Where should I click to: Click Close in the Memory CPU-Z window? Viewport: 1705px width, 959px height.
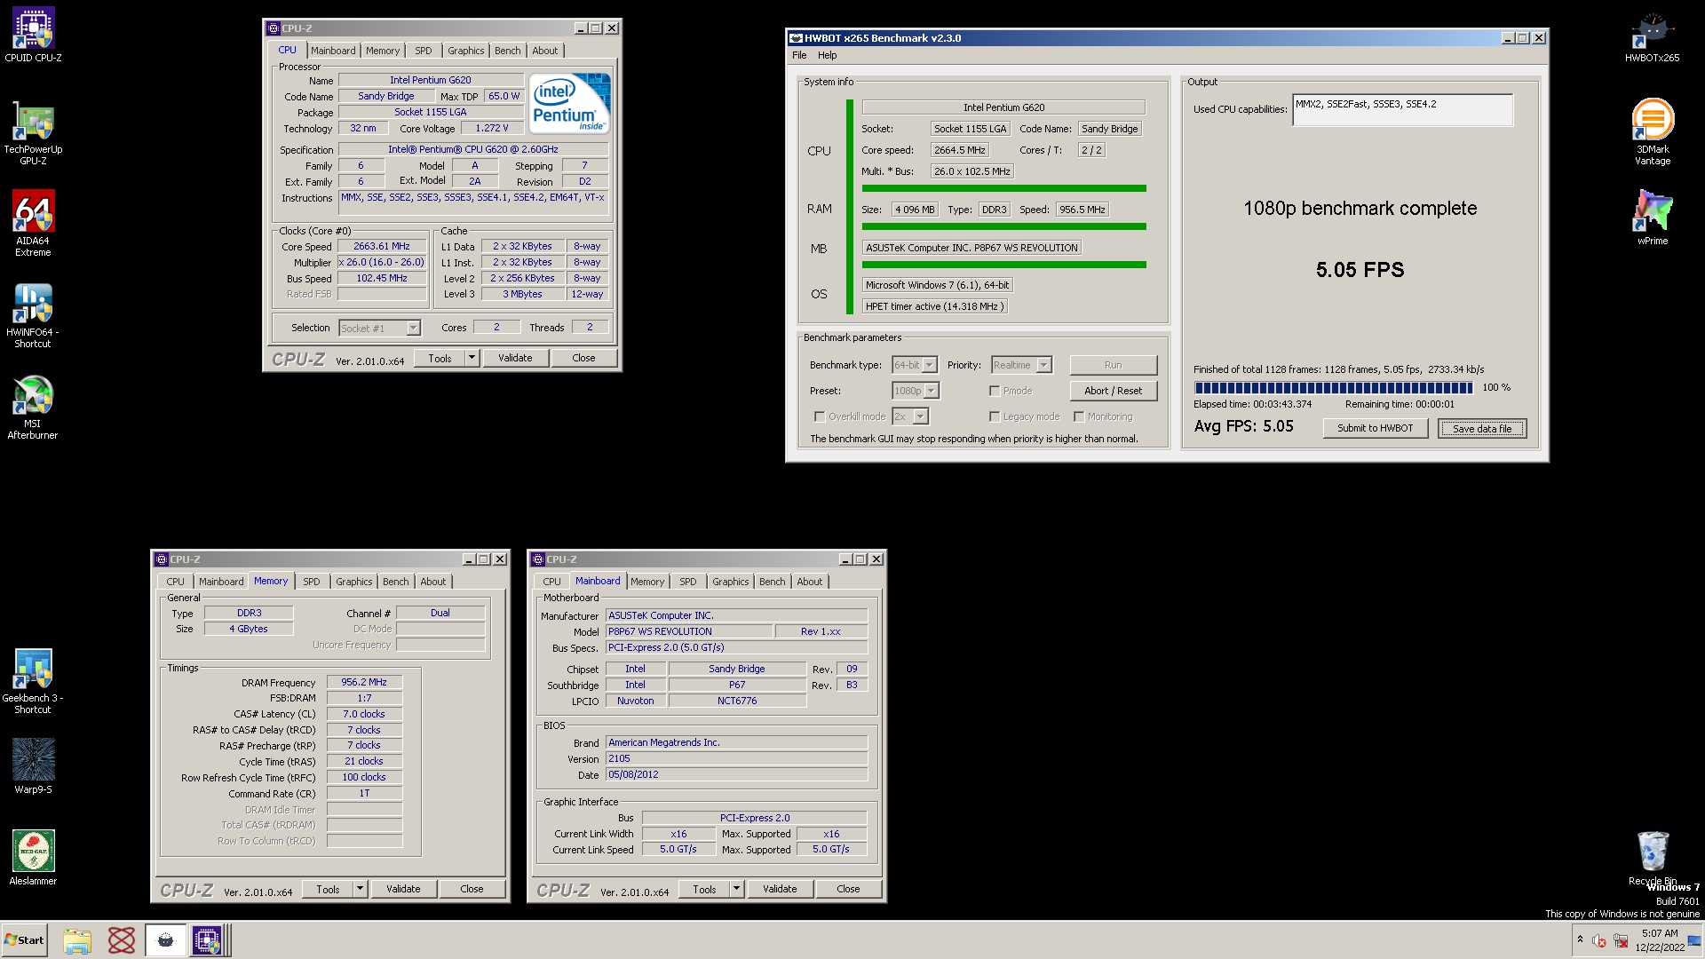point(472,889)
